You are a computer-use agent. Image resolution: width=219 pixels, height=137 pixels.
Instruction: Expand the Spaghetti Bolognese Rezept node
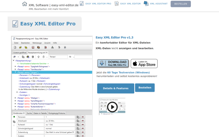pyautogui.click(x=15, y=66)
